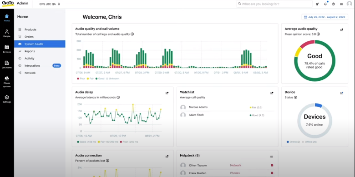
Task: Click the GoTo logo
Action: pyautogui.click(x=8, y=4)
